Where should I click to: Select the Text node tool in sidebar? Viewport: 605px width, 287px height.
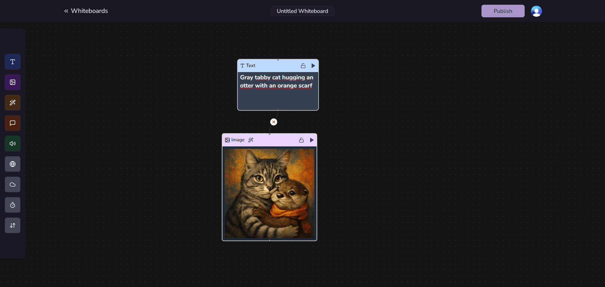(13, 62)
